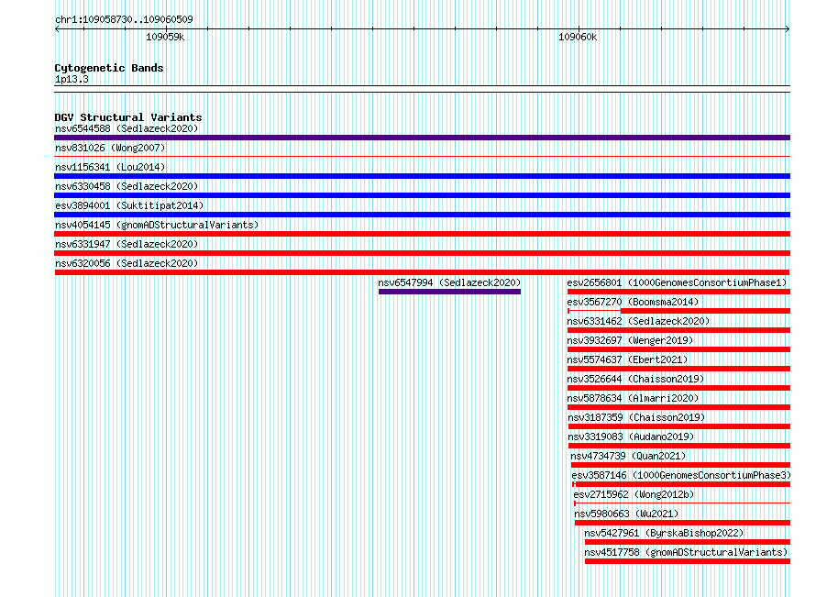Click the blue bar under nsv6330458

coord(422,195)
